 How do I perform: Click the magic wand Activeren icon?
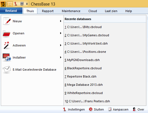click(6, 45)
